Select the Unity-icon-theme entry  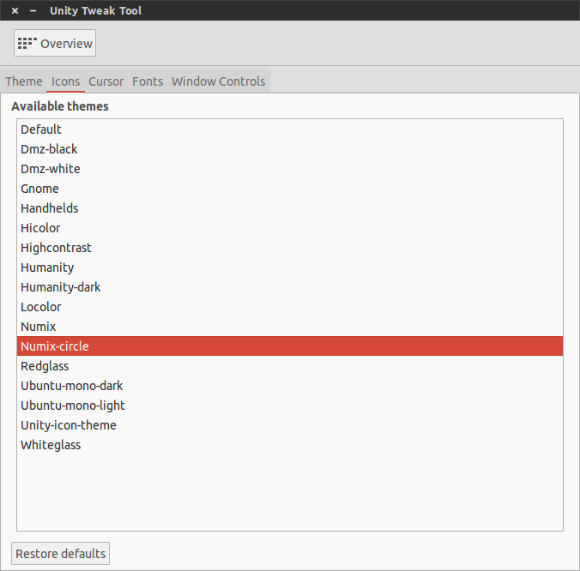[x=290, y=425]
